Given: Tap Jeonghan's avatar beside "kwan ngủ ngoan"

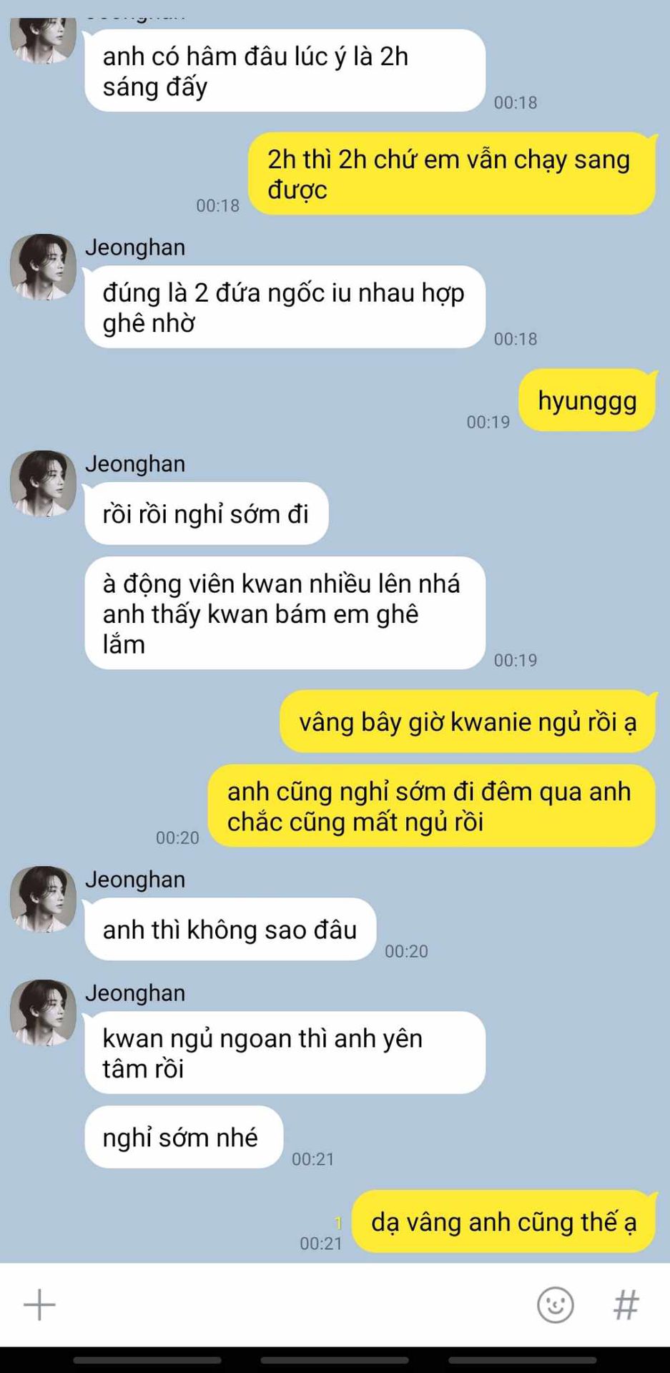Looking at the screenshot, I should pyautogui.click(x=43, y=1013).
